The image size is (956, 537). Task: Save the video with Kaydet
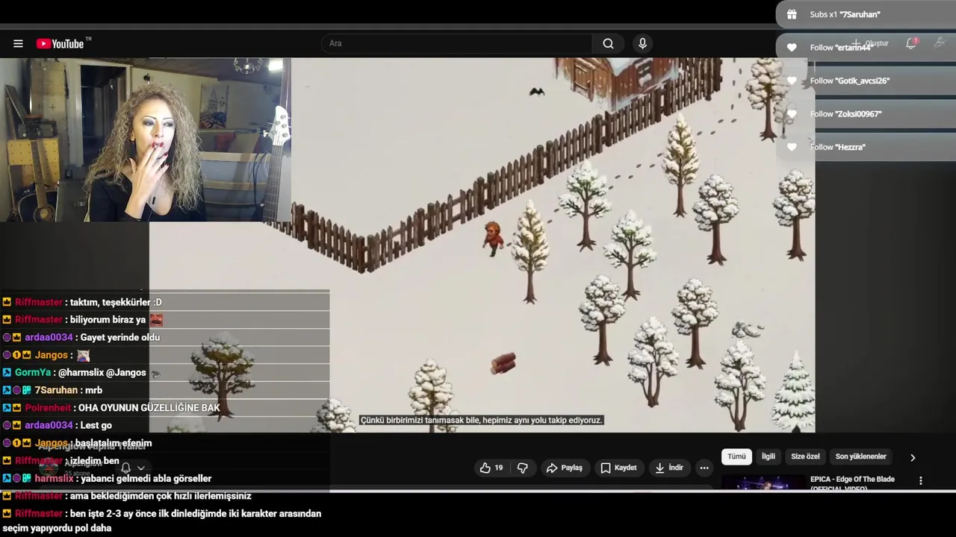tap(618, 468)
